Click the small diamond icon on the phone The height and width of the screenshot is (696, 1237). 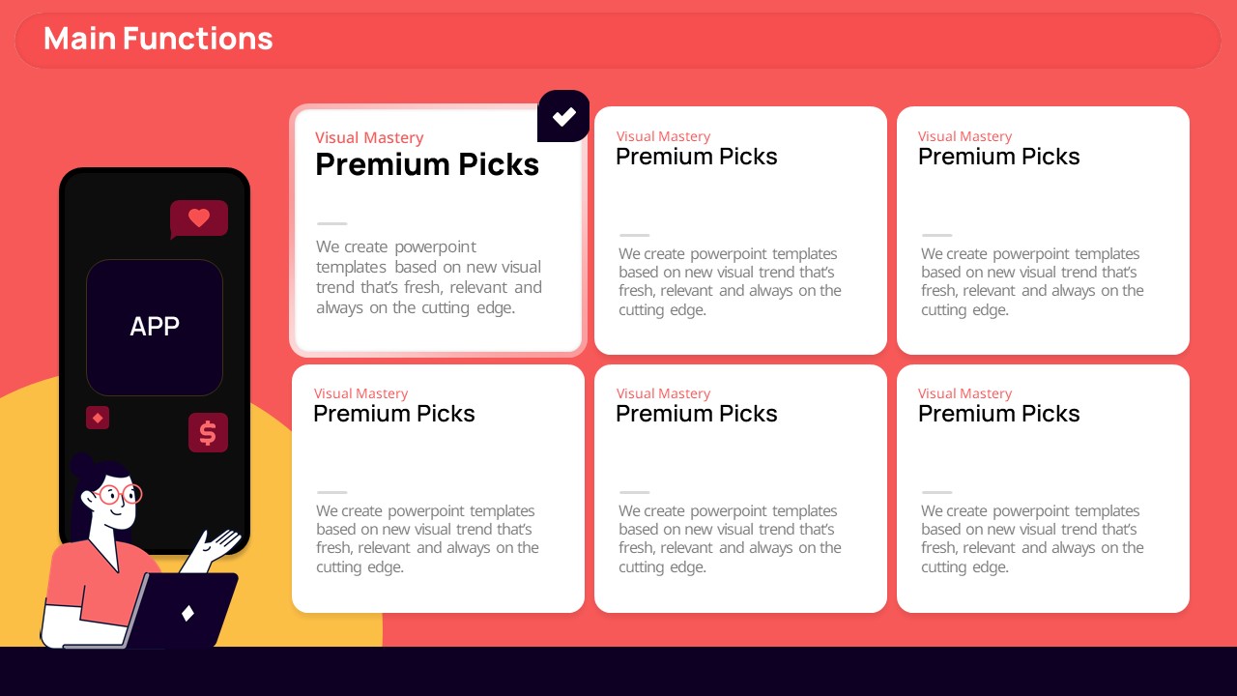tap(98, 418)
